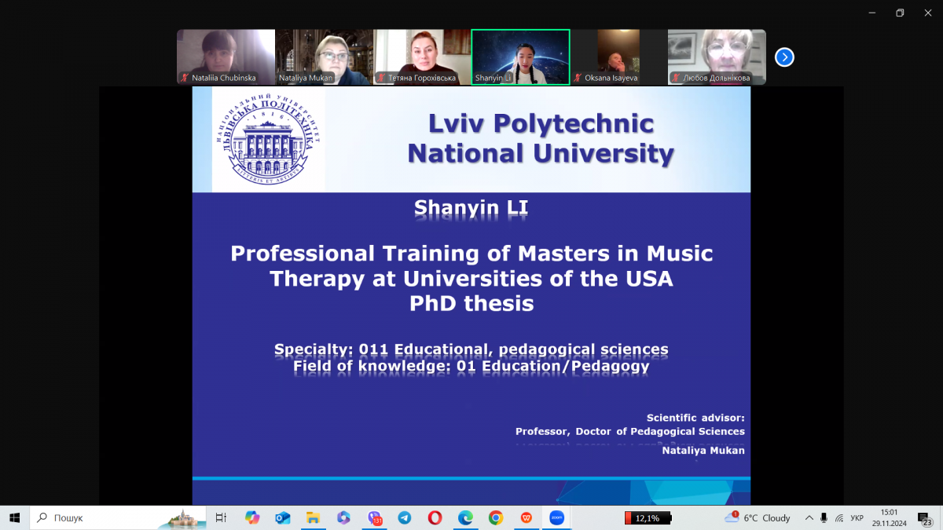This screenshot has height=530, width=943.
Task: Open the 6°C Cloudy weather widget
Action: point(757,518)
